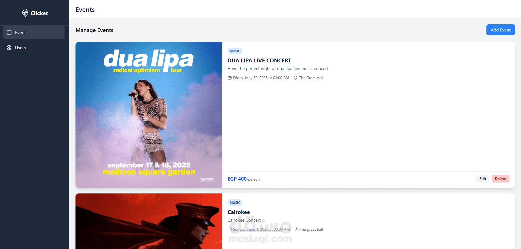521x249 pixels.
Task: Open the Users sidebar menu item
Action: (x=34, y=48)
